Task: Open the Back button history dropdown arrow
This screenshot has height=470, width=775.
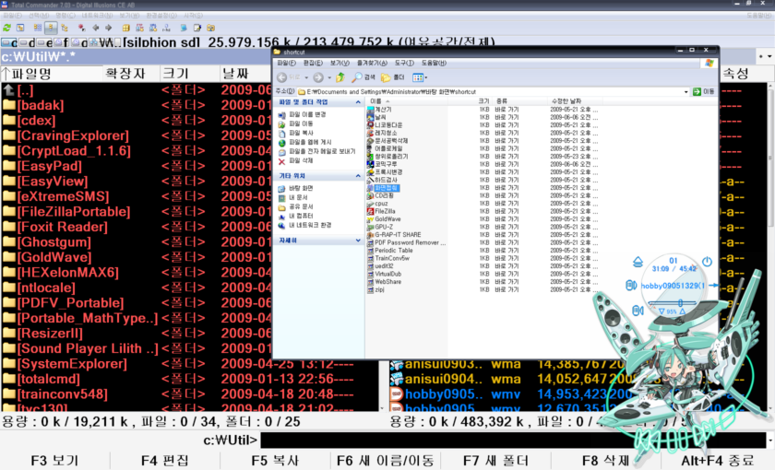Action: 306,77
